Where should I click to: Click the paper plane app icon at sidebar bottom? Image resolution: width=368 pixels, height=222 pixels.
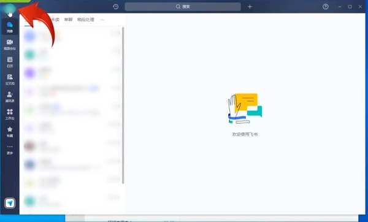tap(10, 203)
